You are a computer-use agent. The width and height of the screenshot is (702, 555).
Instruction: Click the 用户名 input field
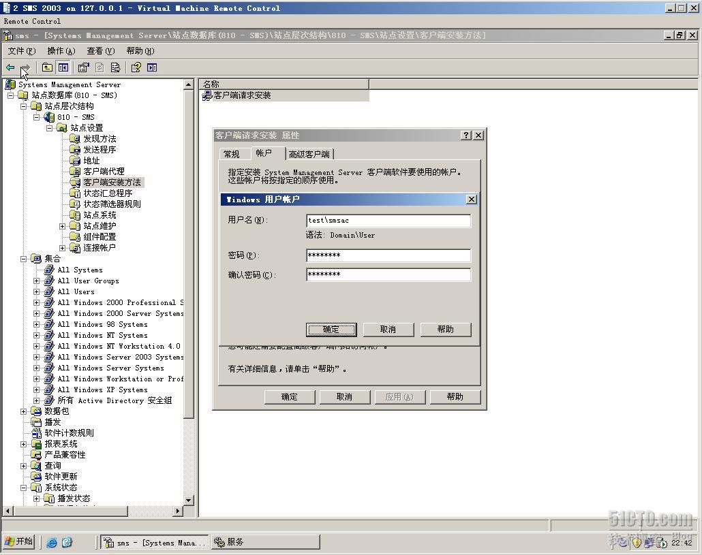pyautogui.click(x=388, y=221)
